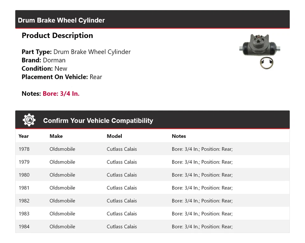Click Oldsmobile in the 1982 row

click(62, 201)
